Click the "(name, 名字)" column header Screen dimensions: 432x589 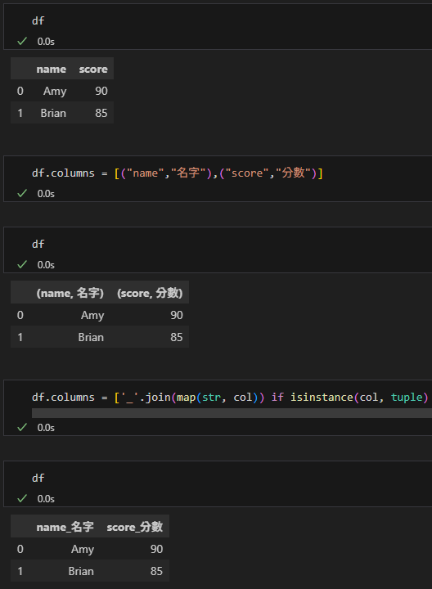[70, 293]
